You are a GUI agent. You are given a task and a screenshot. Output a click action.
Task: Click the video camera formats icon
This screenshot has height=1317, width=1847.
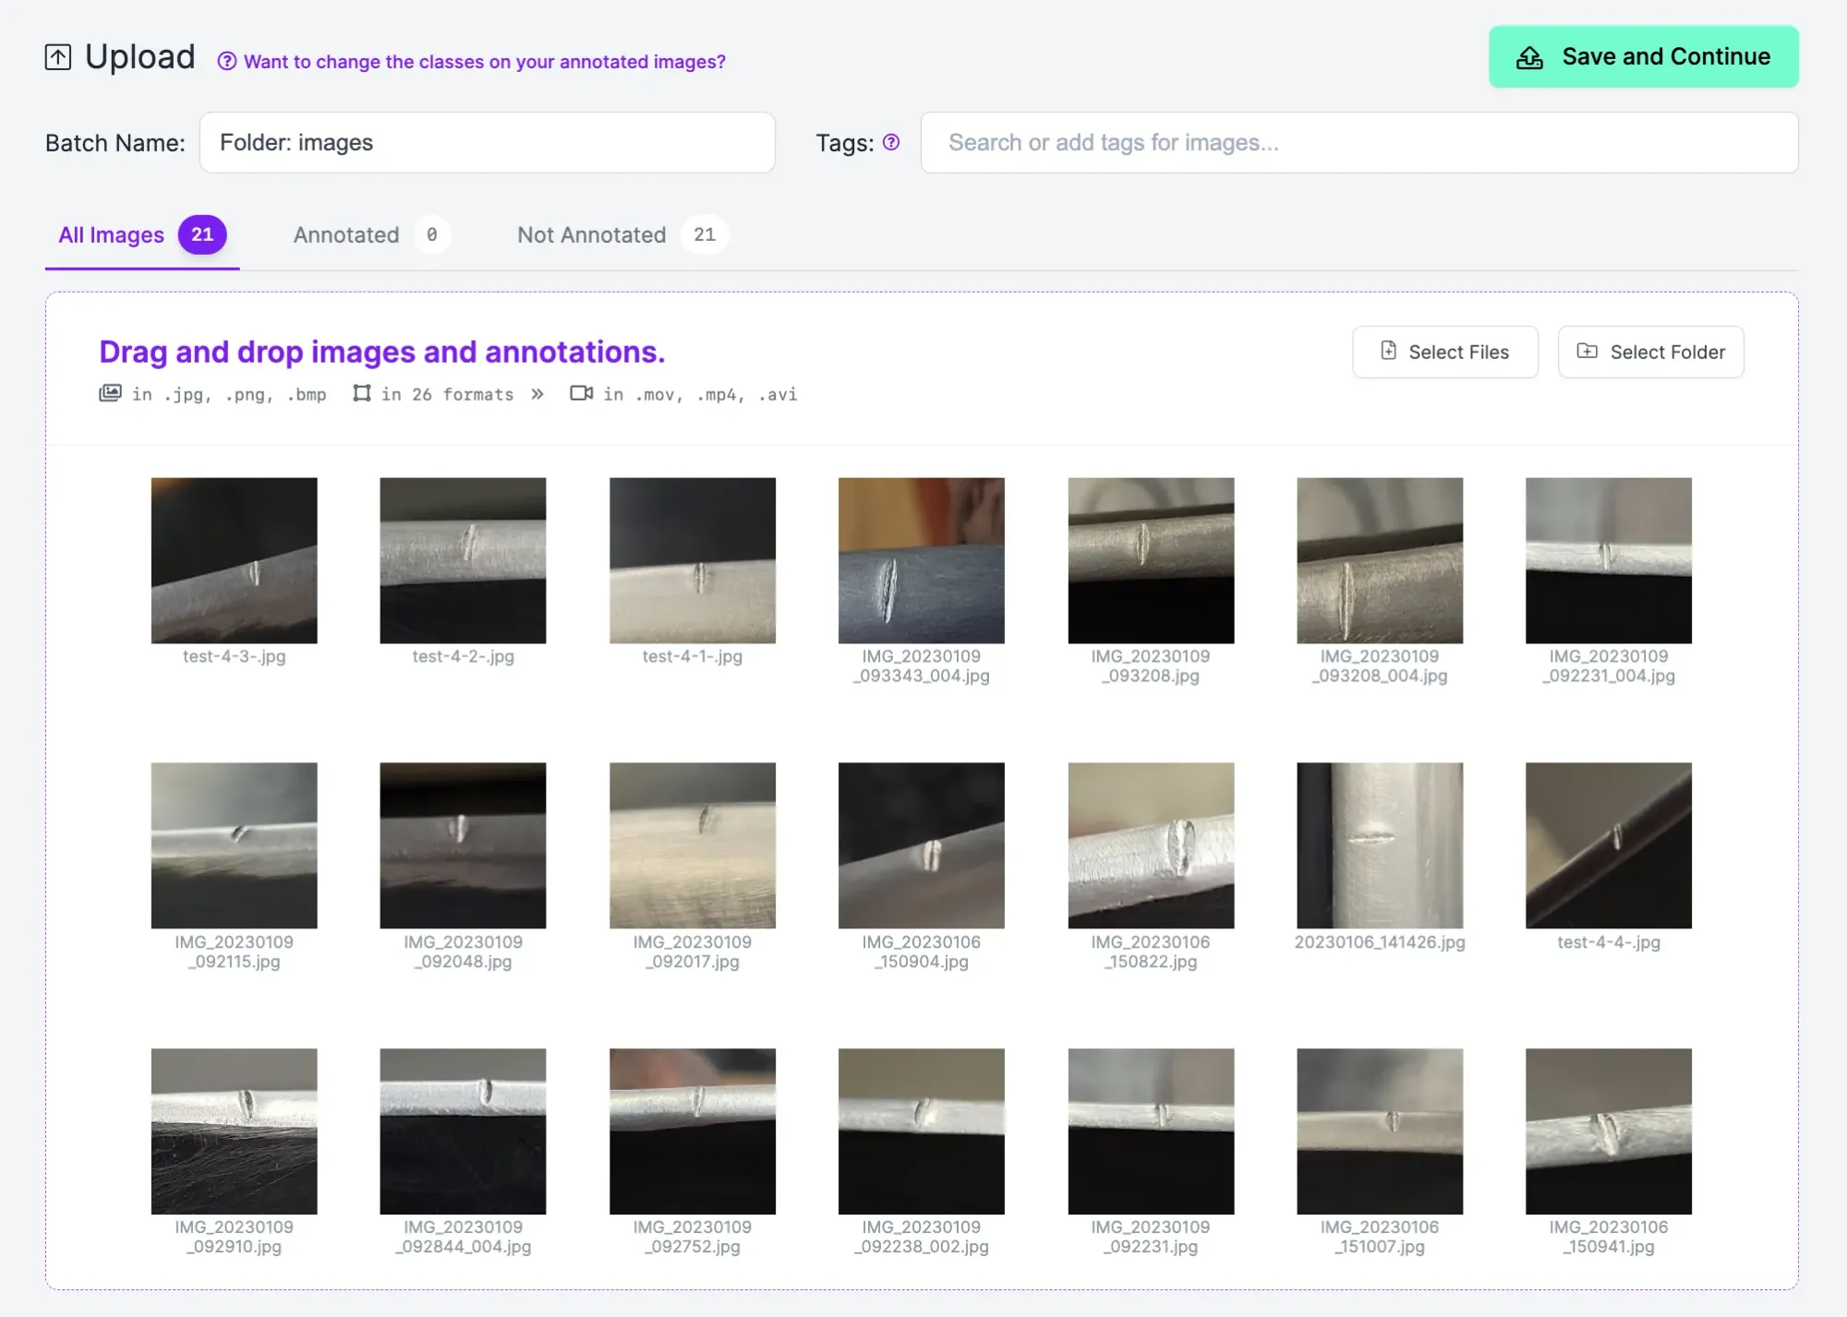[x=581, y=394]
